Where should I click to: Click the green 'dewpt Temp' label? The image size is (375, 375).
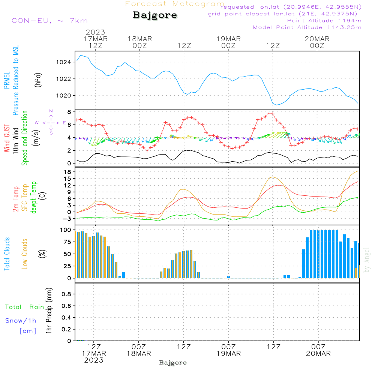33,197
